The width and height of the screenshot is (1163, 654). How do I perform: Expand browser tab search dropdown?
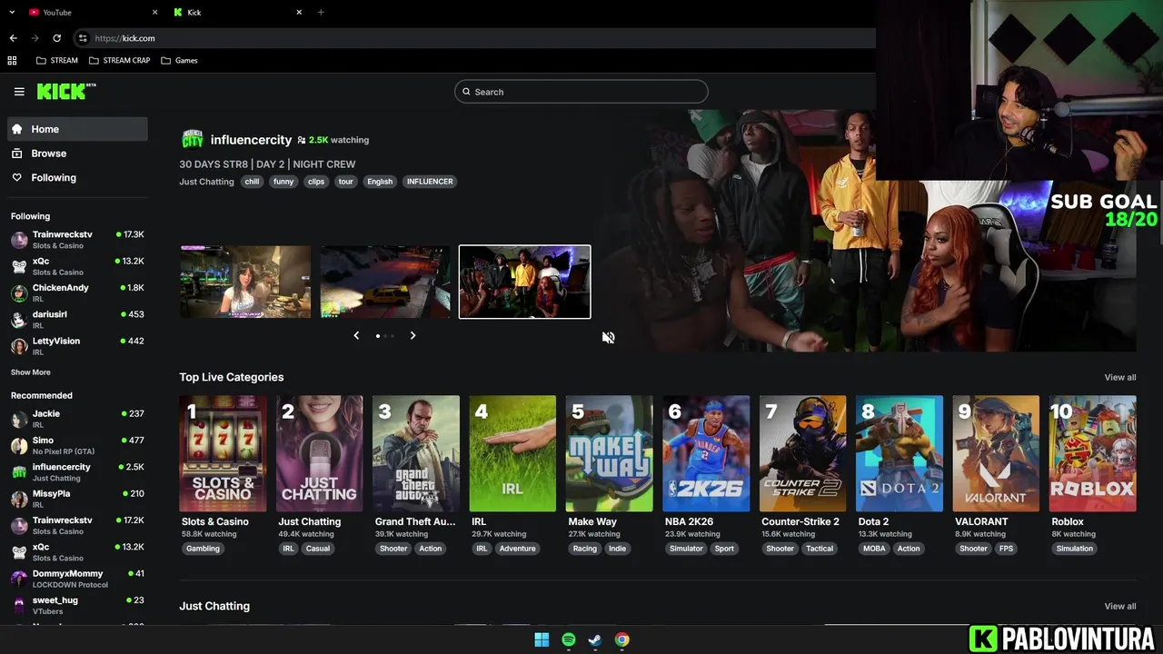click(x=12, y=12)
